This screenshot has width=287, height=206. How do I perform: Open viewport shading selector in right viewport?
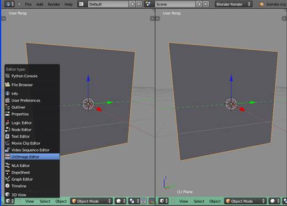(x=274, y=201)
